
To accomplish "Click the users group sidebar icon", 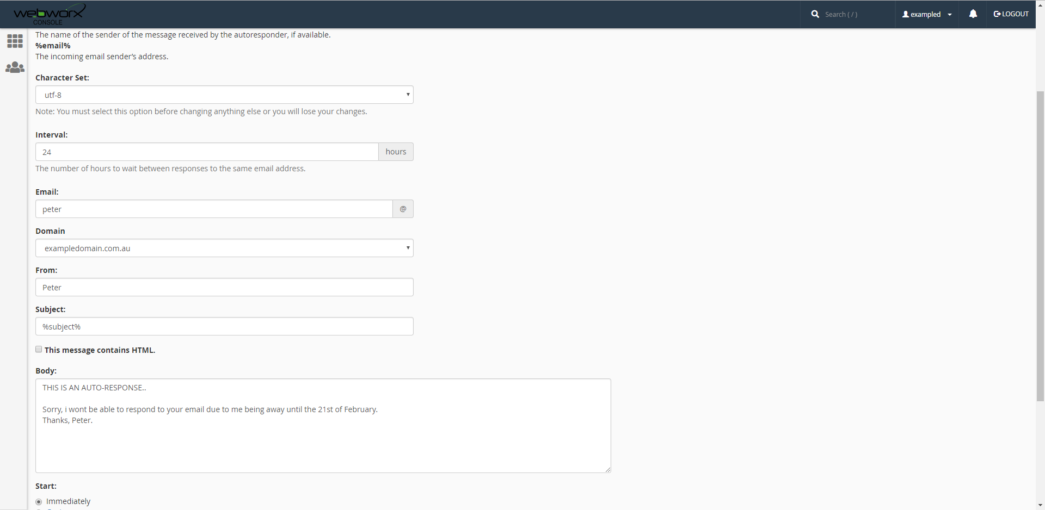I will (15, 67).
